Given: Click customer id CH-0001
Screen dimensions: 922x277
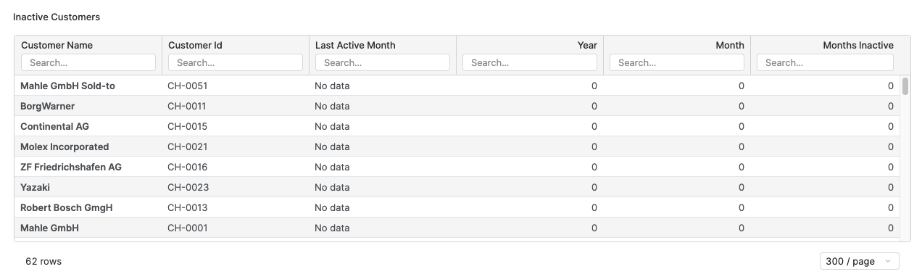Looking at the screenshot, I should click(x=187, y=228).
